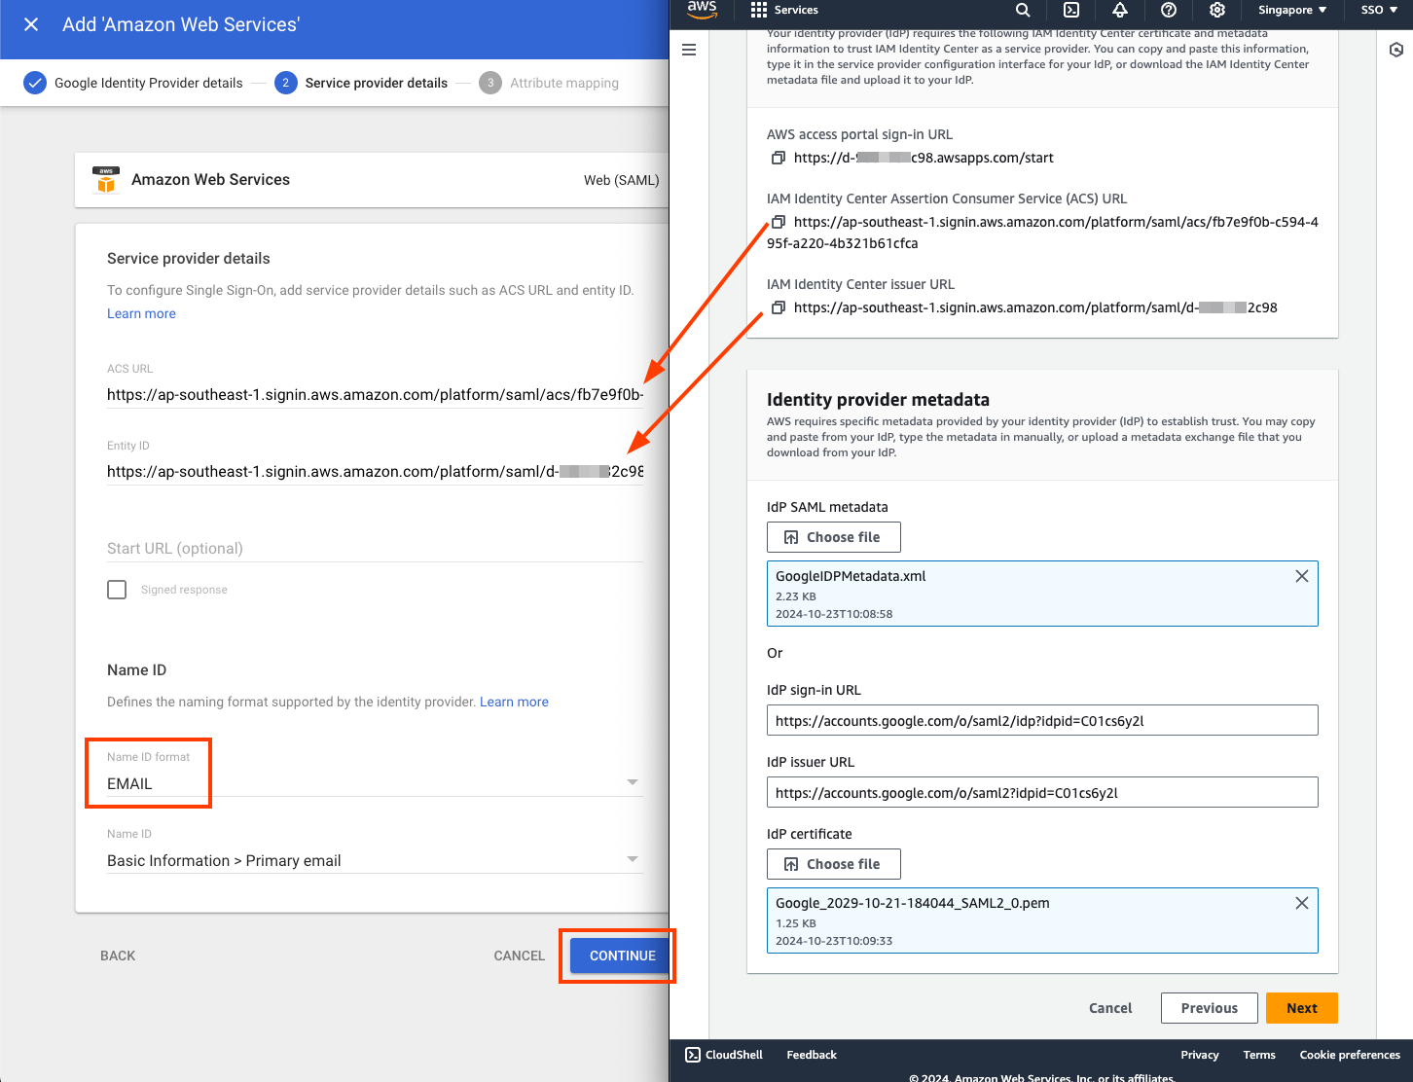
Task: Toggle the Signed response checkbox
Action: [x=117, y=590]
